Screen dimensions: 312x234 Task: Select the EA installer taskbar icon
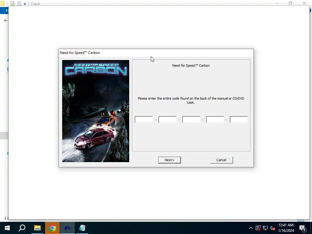[67, 228]
